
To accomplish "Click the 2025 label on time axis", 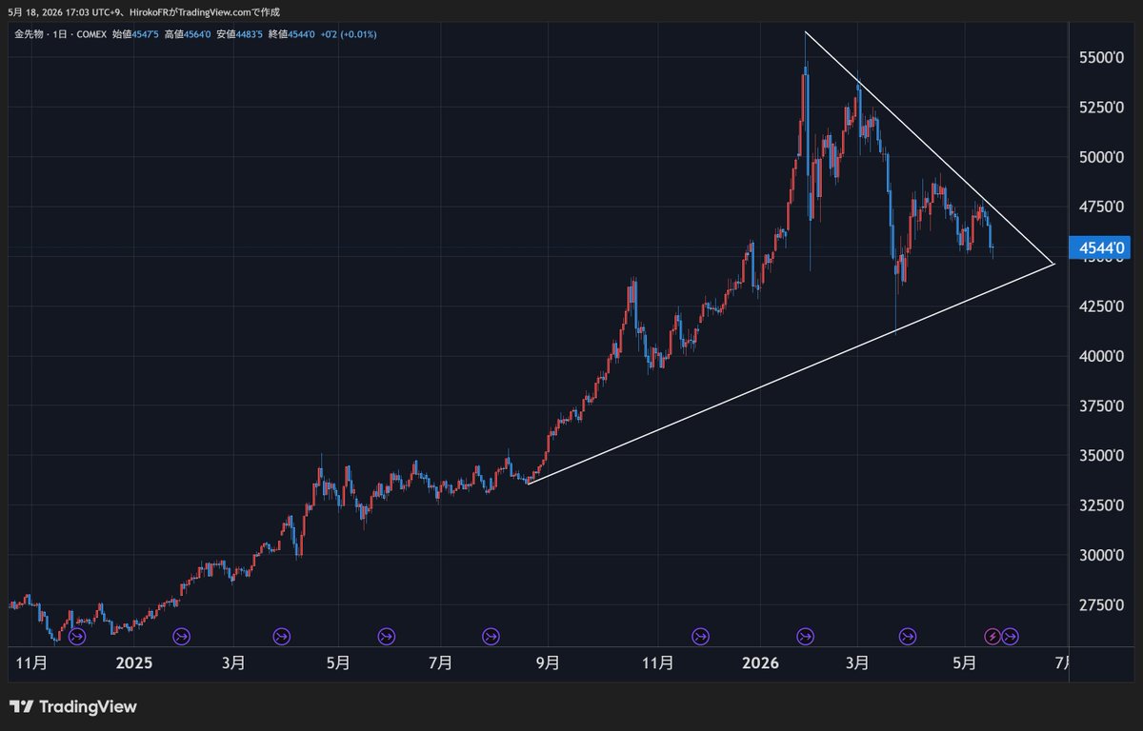I will [x=134, y=662].
